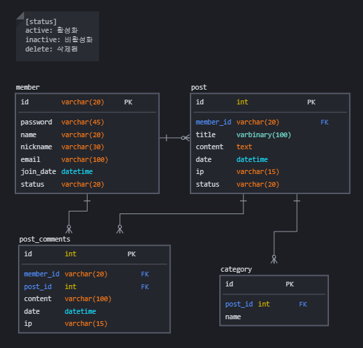Click the 'inactive: 비활성화' memo line

(x=59, y=39)
